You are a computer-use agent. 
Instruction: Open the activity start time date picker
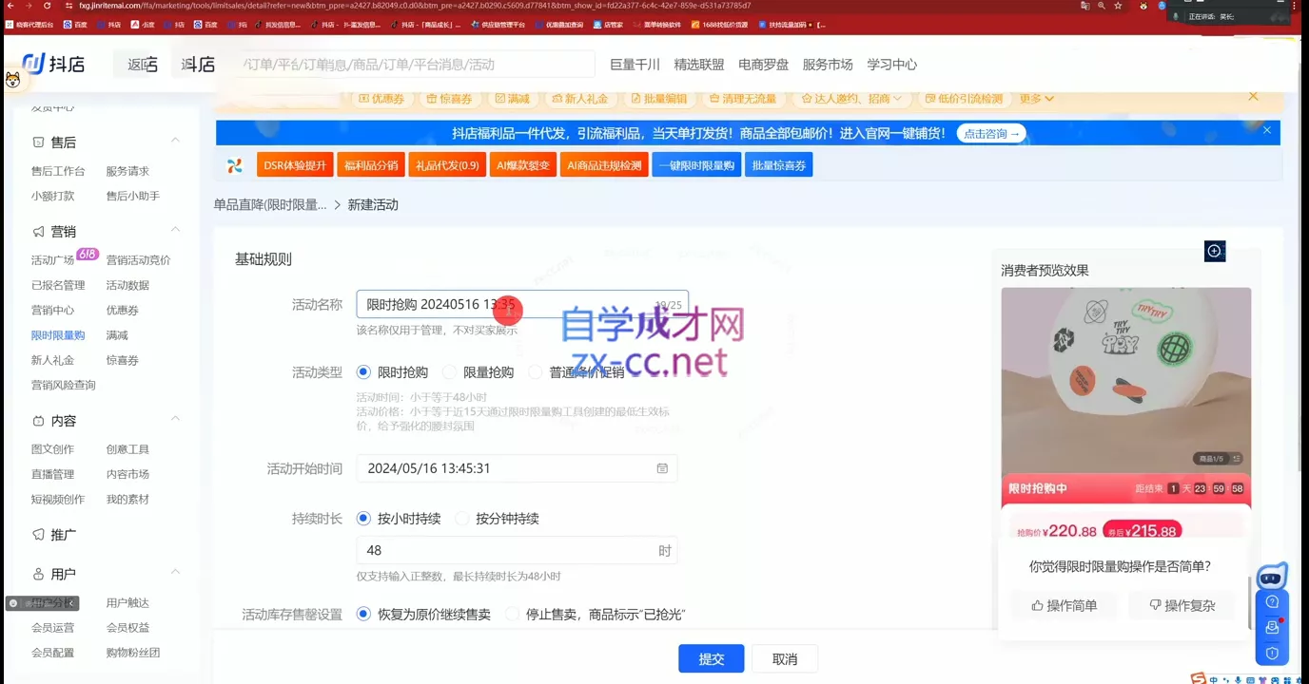661,467
